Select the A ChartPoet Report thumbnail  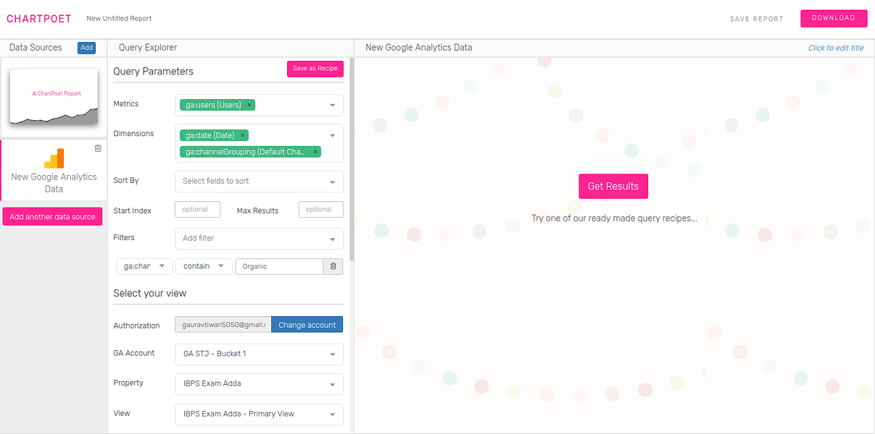(x=54, y=98)
